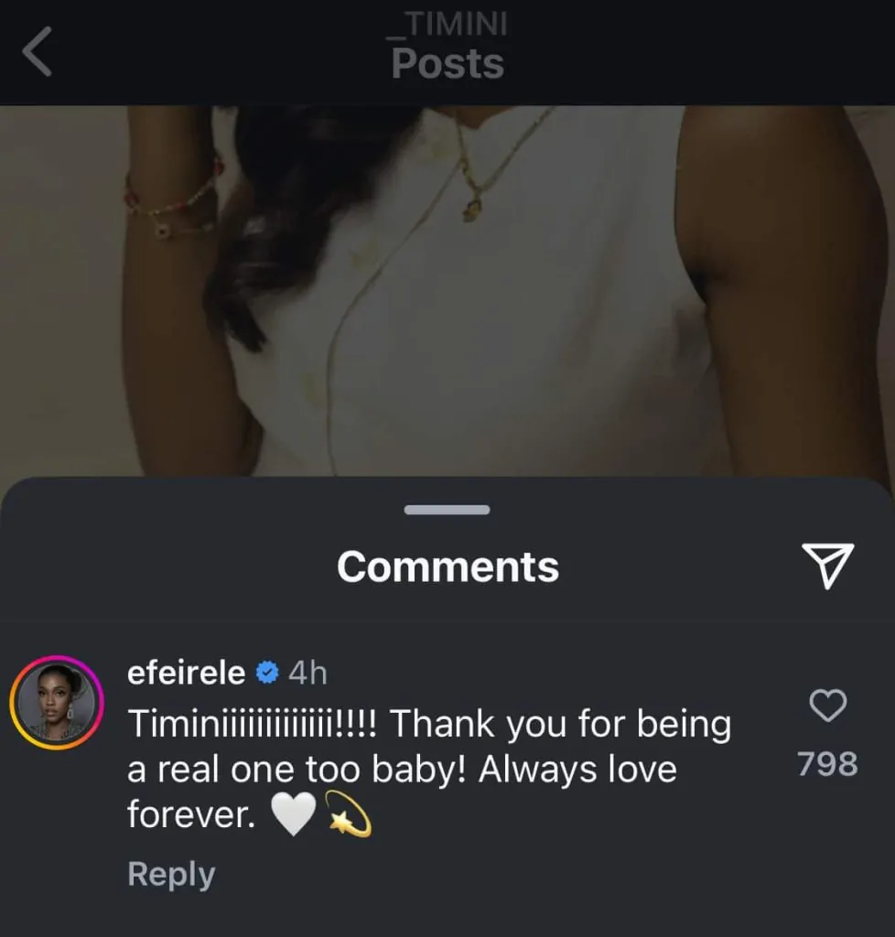View the 798 likes count

click(827, 763)
